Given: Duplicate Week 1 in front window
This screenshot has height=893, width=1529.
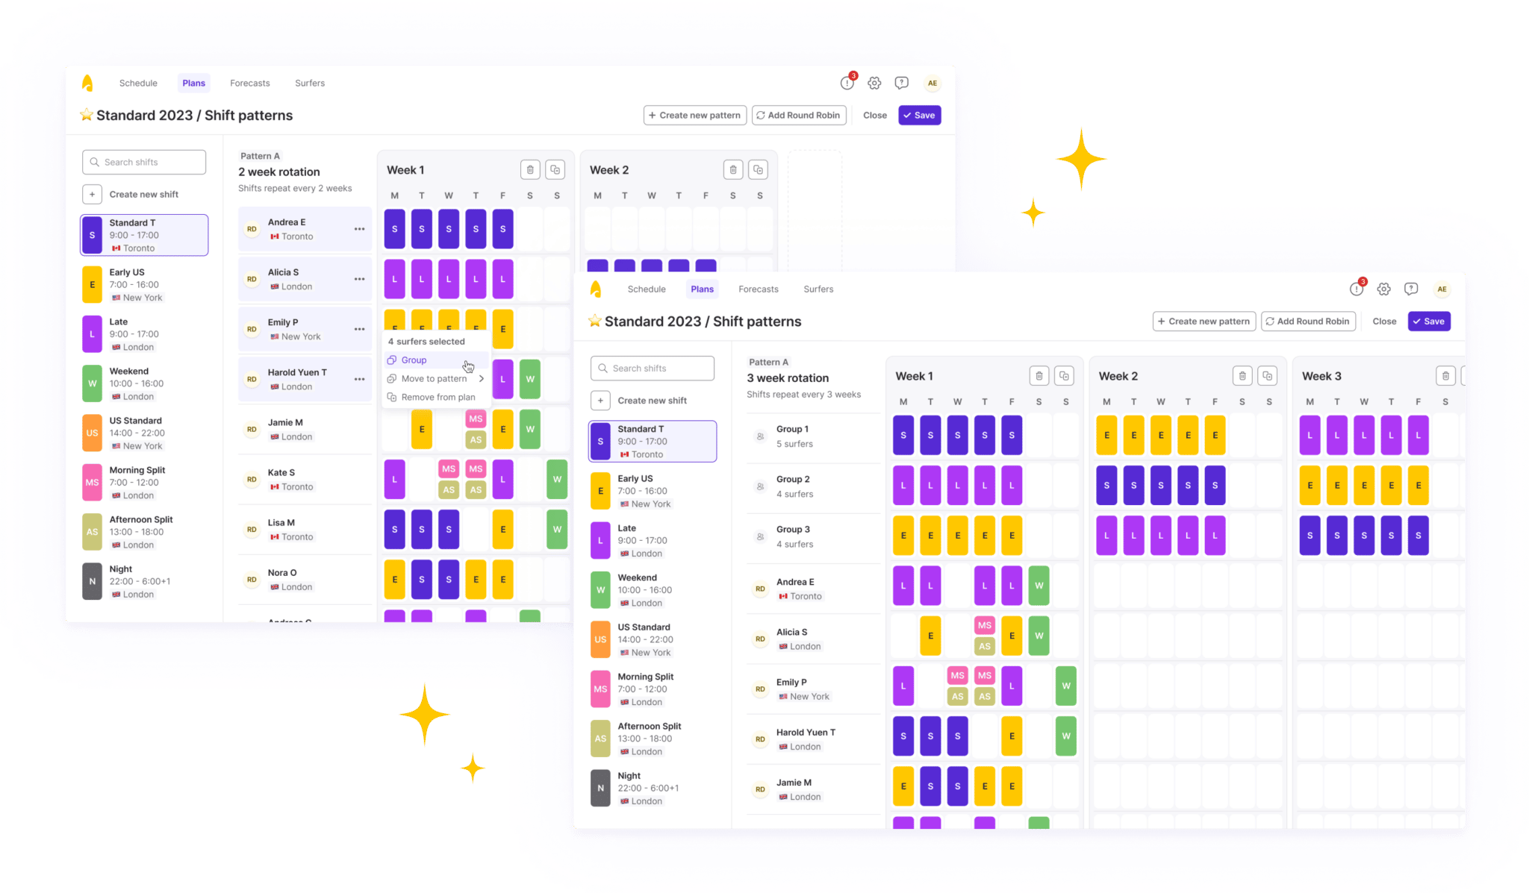Looking at the screenshot, I should click(1064, 375).
